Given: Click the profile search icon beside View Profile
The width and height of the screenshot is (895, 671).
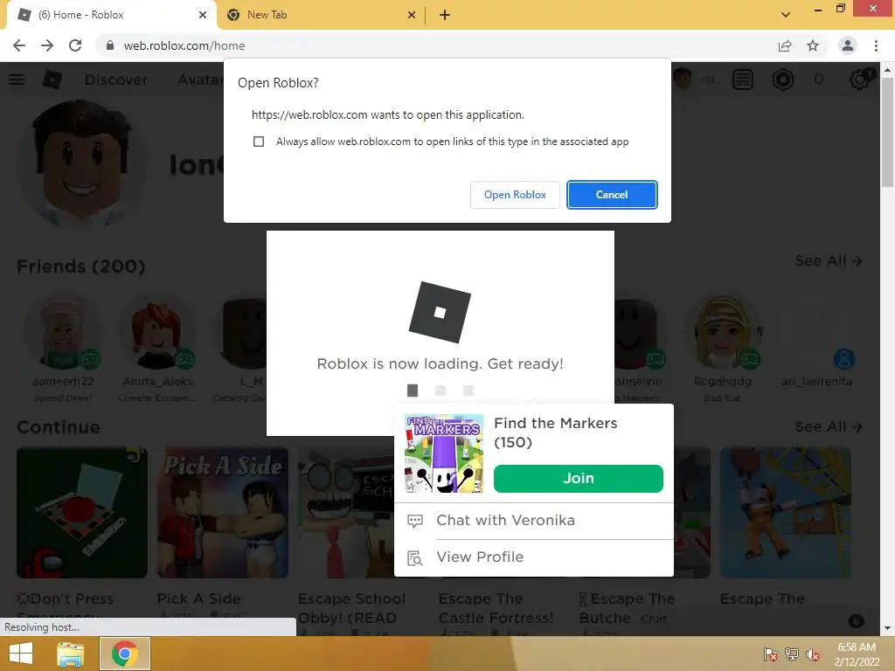Looking at the screenshot, I should (415, 558).
